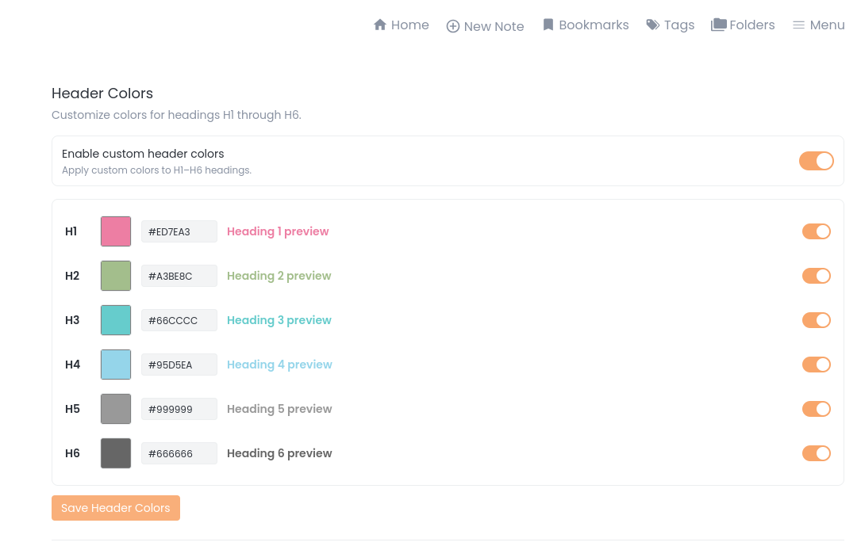The width and height of the screenshot is (861, 546).
Task: Click the H5 row label
Action: [72, 409]
